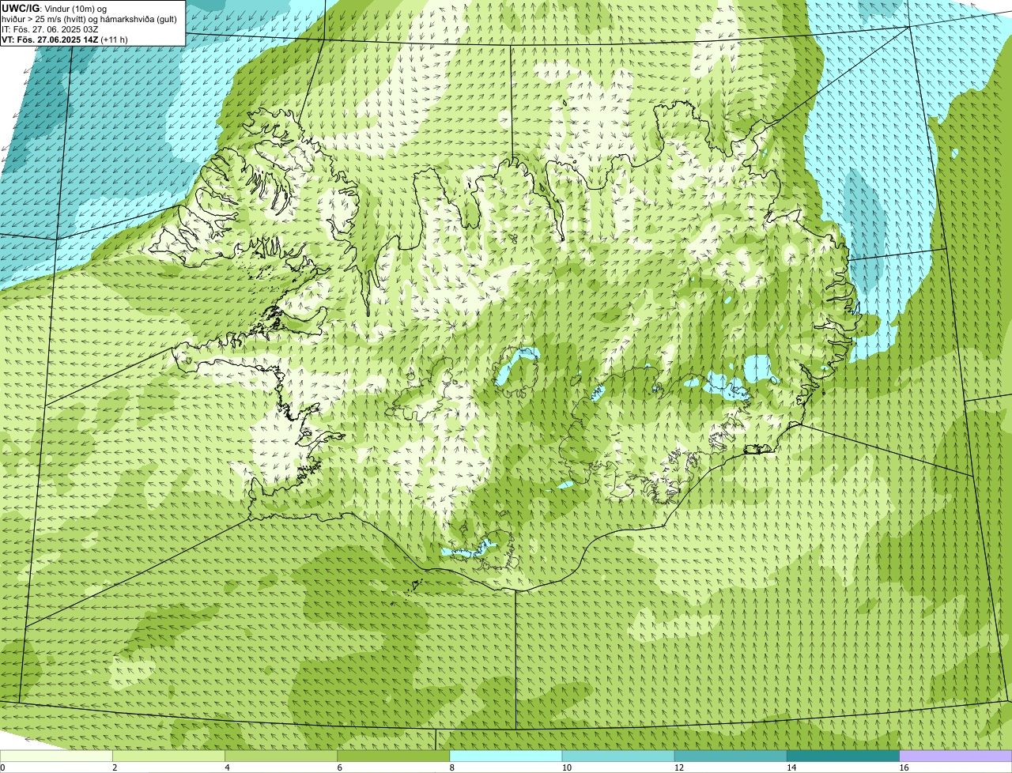Click the legend scale label '2'
The image size is (1012, 773).
click(115, 767)
